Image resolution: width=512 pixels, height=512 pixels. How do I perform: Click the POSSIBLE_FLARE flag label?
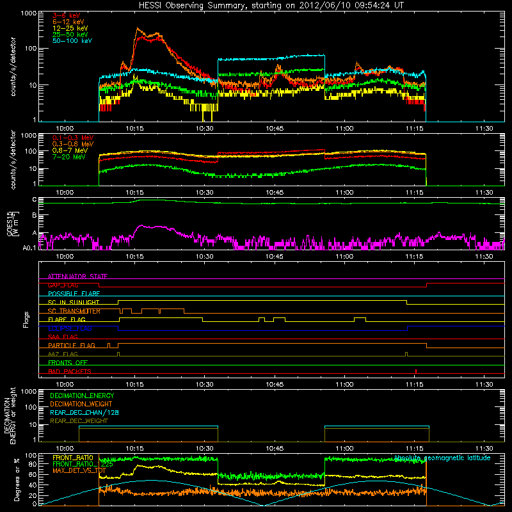click(74, 294)
